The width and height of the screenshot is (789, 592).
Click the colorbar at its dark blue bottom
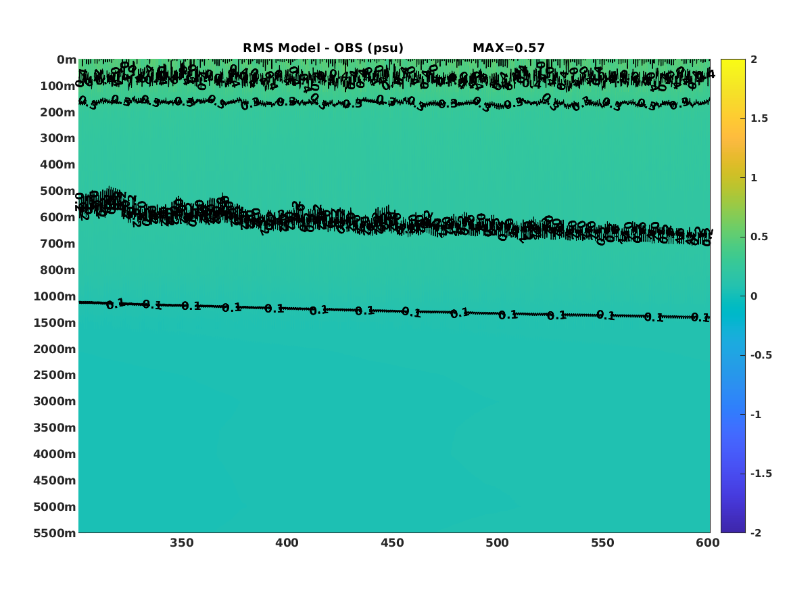(x=733, y=529)
